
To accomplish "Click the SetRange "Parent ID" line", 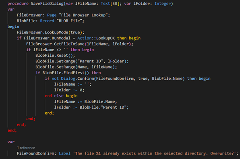I will [x=82, y=61].
